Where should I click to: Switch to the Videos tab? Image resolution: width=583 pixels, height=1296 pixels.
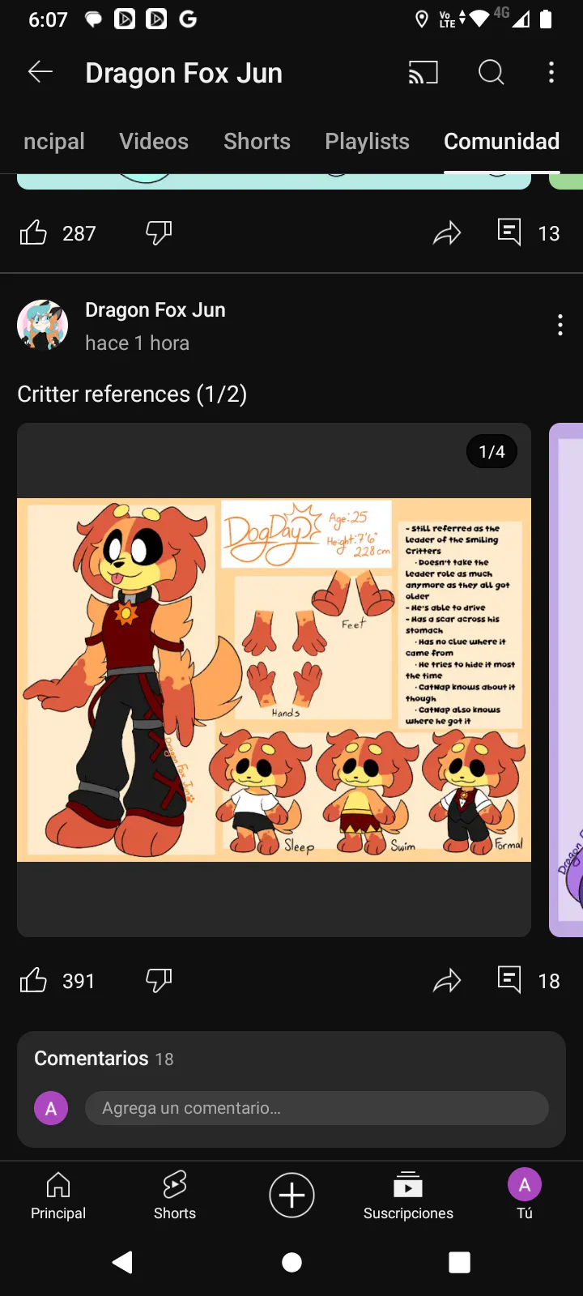coord(154,141)
